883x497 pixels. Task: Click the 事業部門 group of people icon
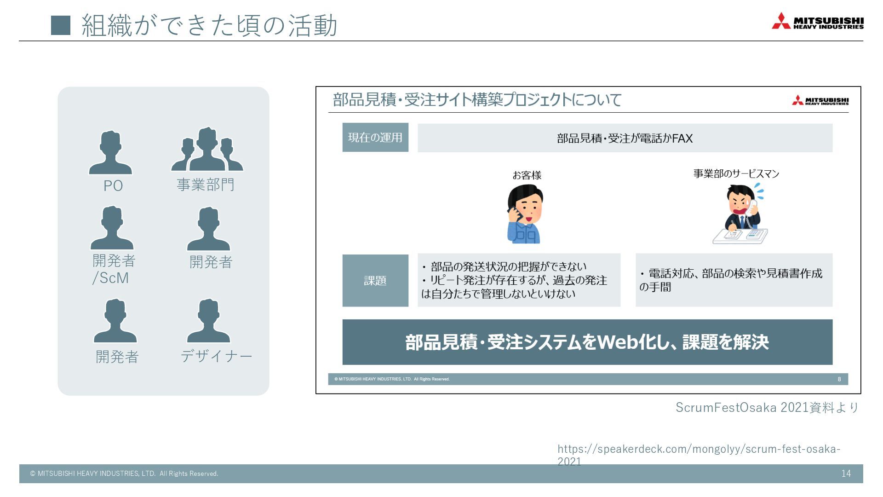207,150
